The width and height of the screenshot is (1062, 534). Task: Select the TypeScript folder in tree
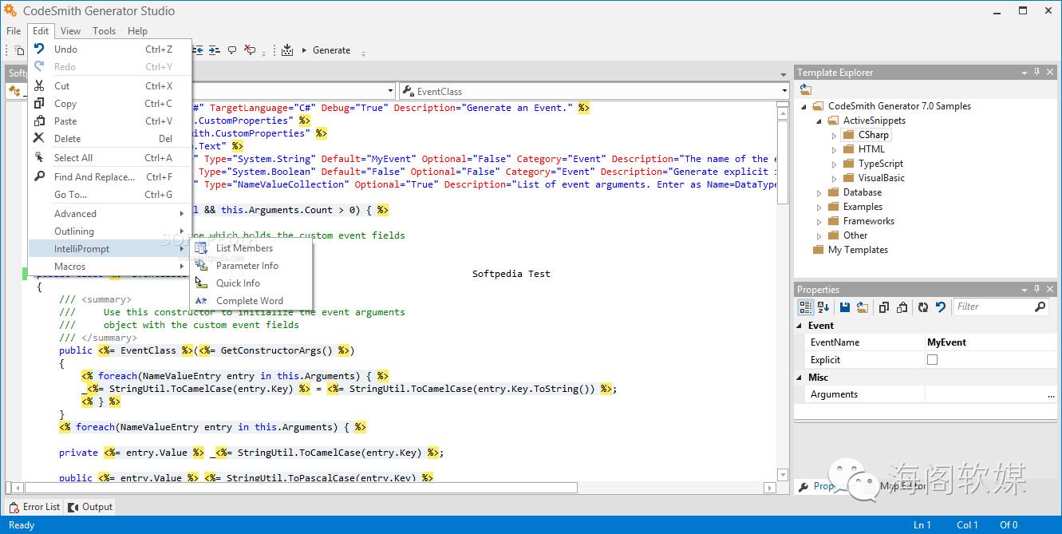880,164
